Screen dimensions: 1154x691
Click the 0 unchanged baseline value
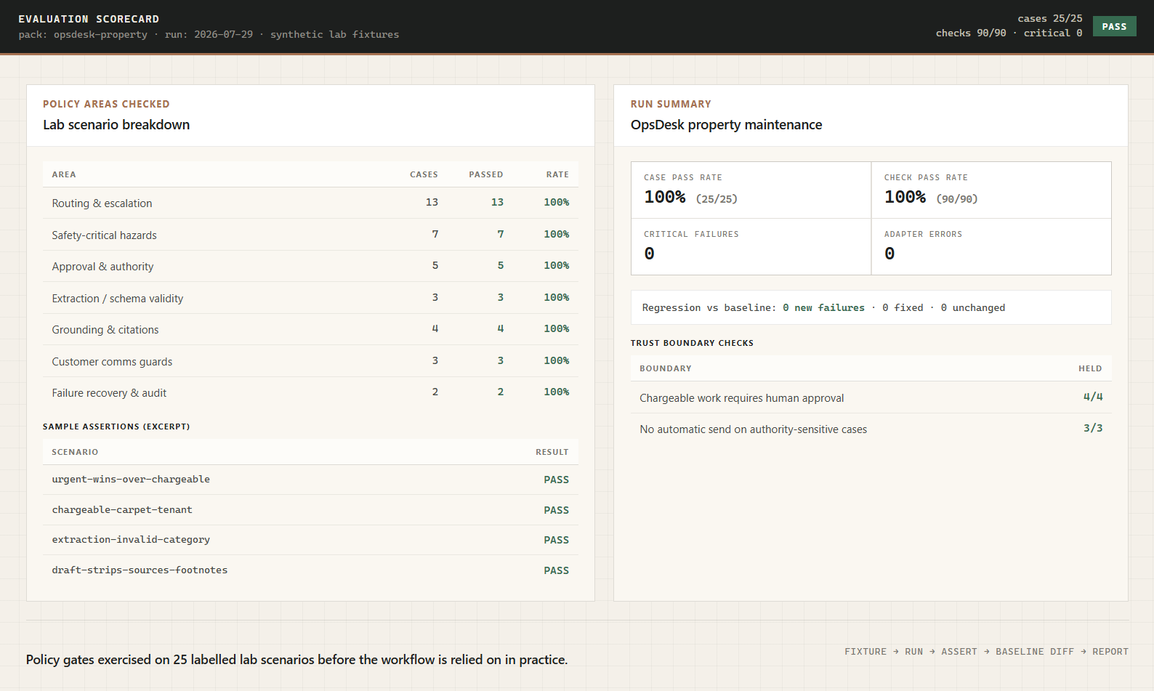tap(973, 307)
